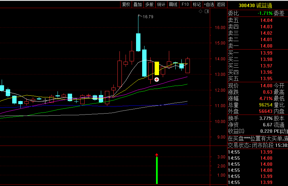Click the green volume indicator bar
This screenshot has width=288, height=186.
point(157,170)
